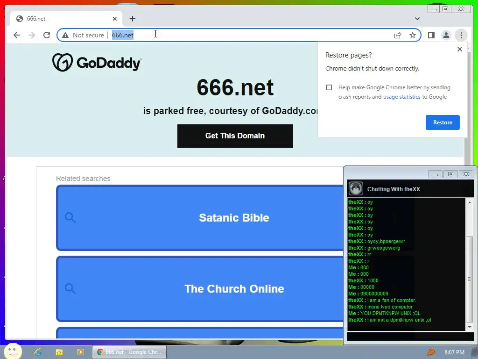Minimize the theXX chat window
Screen dimensions: 478x359
click(435, 174)
